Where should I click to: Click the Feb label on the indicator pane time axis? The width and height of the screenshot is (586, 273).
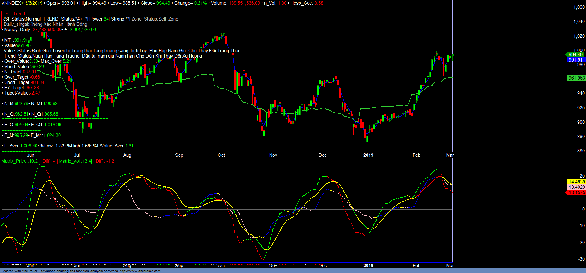coord(416,266)
